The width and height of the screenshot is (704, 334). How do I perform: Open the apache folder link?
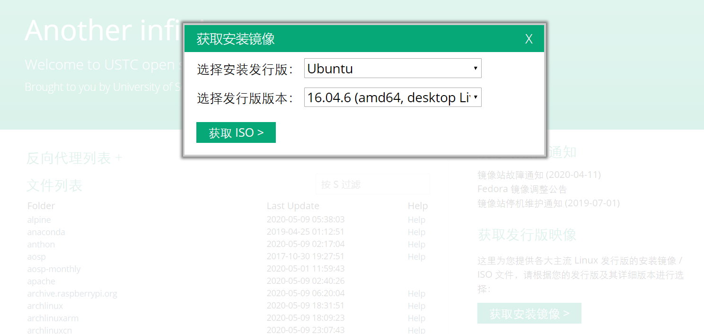coord(41,281)
